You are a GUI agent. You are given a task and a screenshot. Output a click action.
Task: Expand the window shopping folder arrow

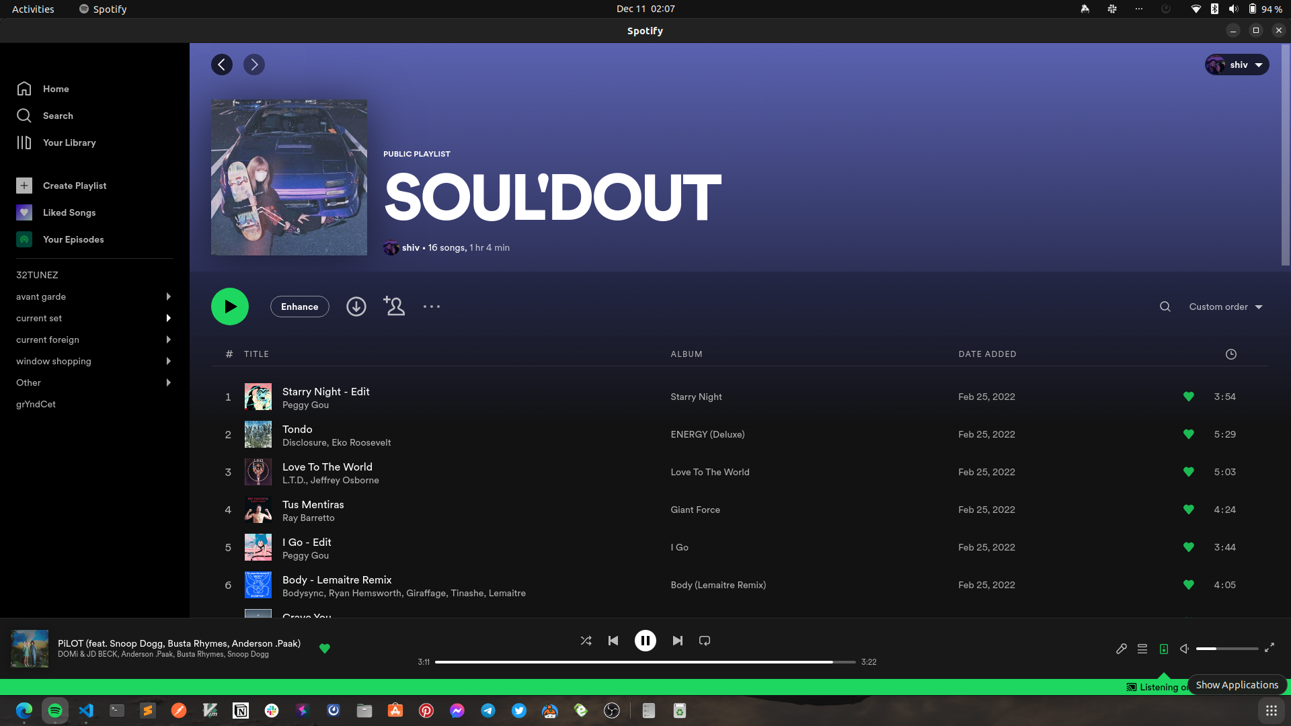tap(168, 361)
